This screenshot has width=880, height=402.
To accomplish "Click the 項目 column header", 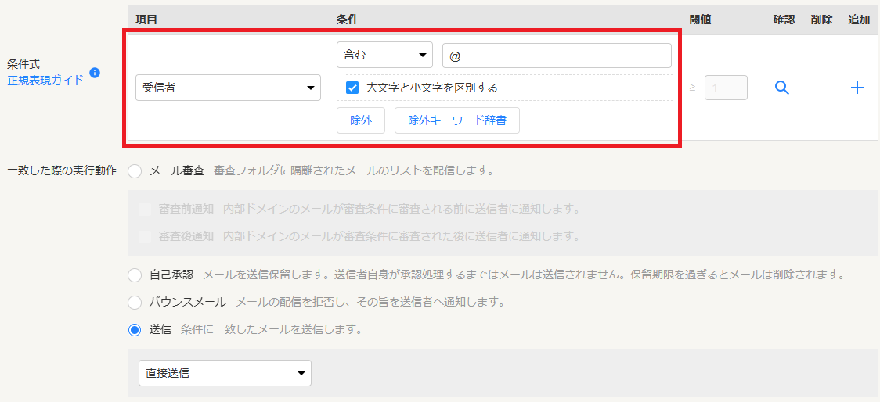I will coord(146,20).
